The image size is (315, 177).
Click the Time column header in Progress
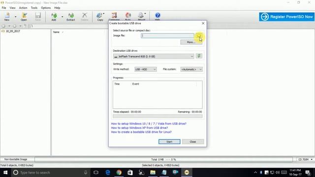click(117, 84)
